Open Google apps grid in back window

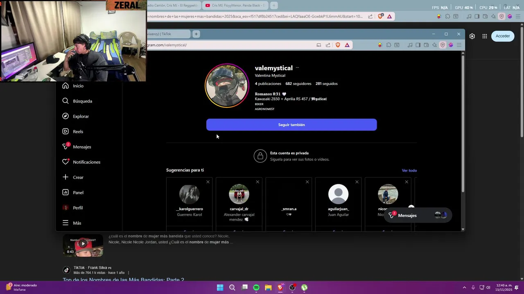pyautogui.click(x=485, y=36)
